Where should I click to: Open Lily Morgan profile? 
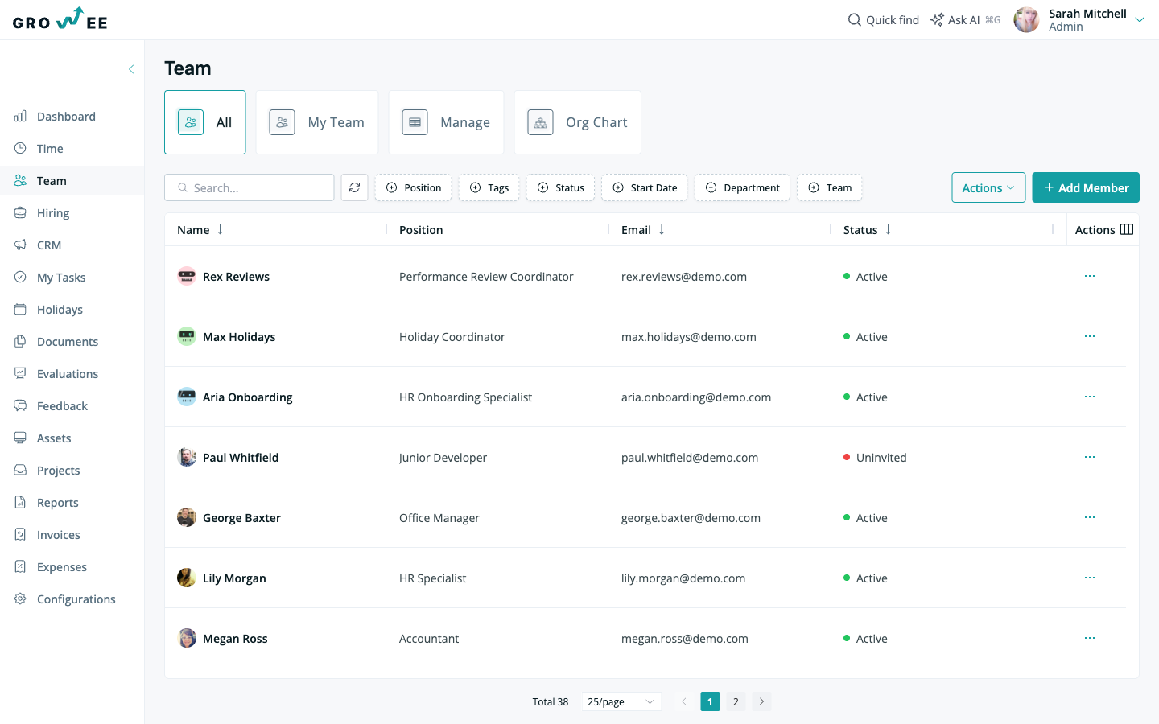[234, 578]
